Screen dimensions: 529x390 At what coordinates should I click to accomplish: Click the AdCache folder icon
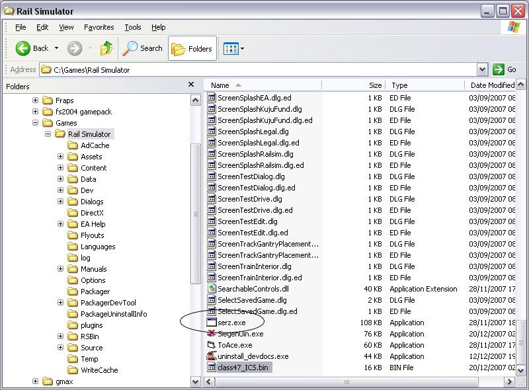pyautogui.click(x=73, y=145)
